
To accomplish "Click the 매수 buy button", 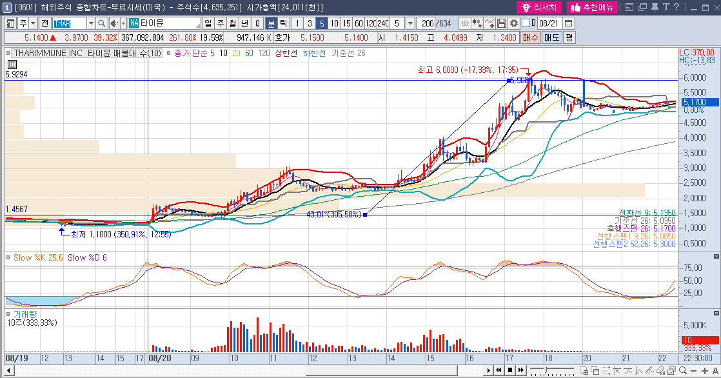I will pos(531,37).
